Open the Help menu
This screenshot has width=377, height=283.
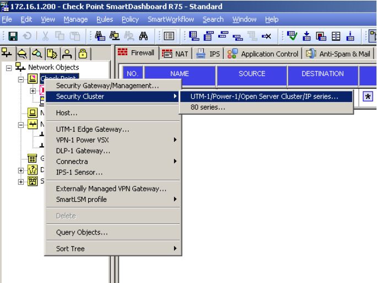pyautogui.click(x=272, y=19)
